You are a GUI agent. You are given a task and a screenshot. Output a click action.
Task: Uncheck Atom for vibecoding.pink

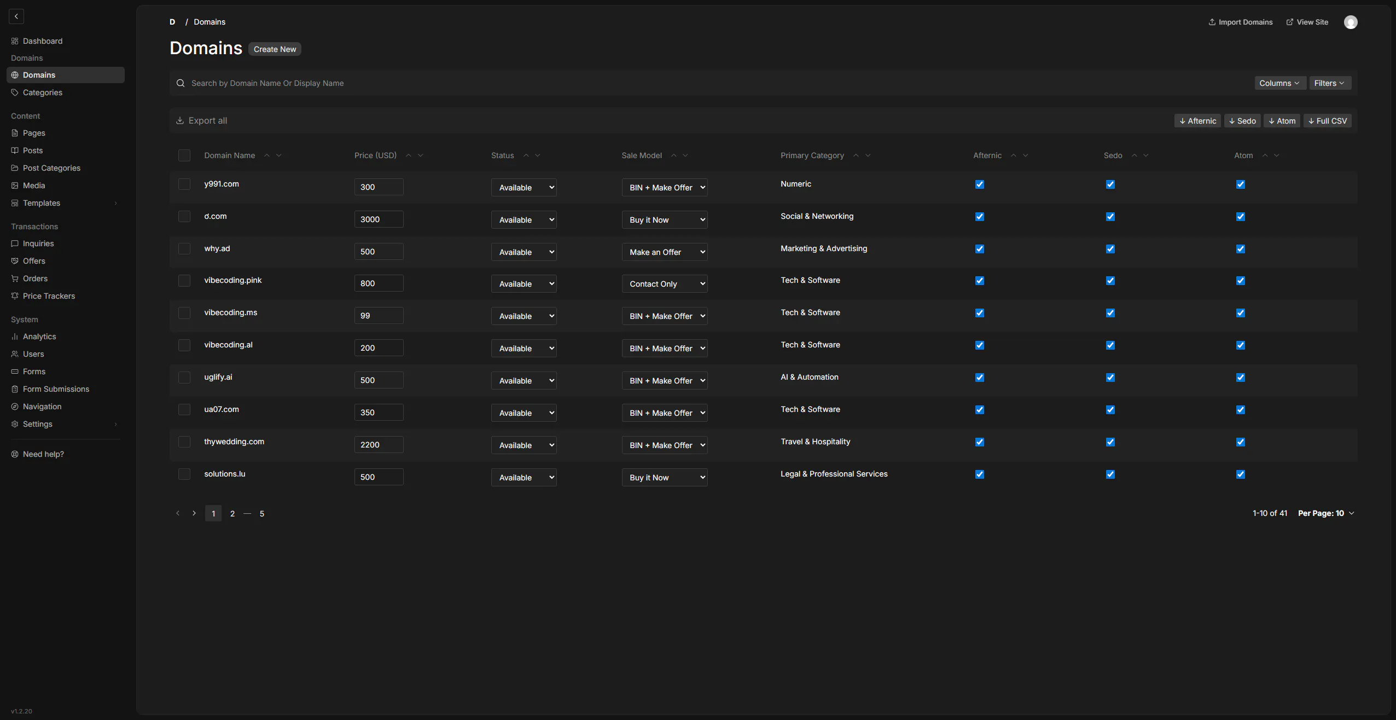click(1241, 281)
